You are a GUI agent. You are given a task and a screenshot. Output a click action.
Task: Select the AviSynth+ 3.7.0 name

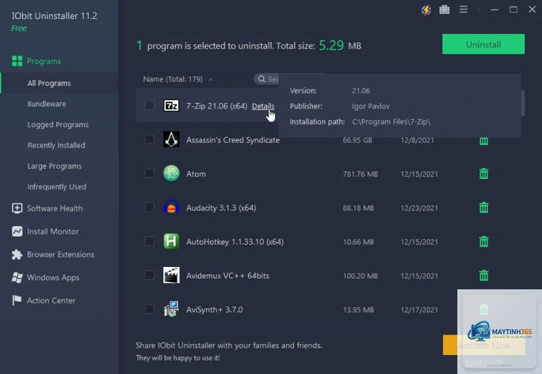tap(214, 310)
